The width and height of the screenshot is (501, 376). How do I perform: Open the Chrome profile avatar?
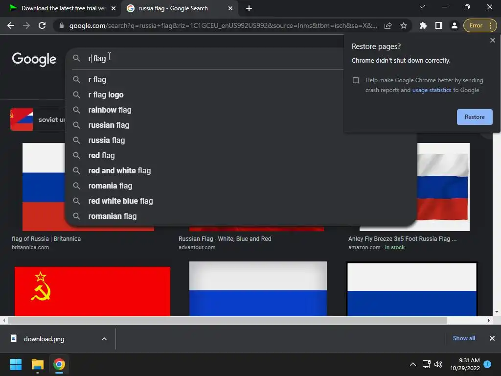(455, 25)
